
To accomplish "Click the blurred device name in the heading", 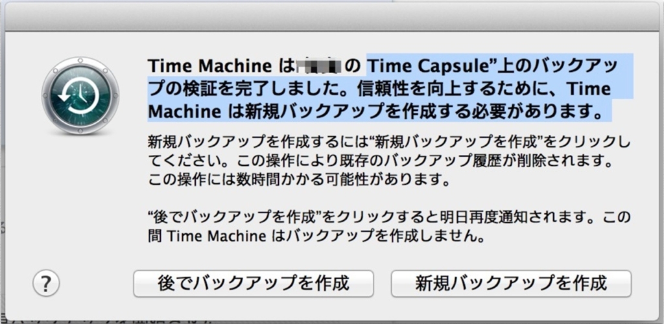I will pos(318,65).
